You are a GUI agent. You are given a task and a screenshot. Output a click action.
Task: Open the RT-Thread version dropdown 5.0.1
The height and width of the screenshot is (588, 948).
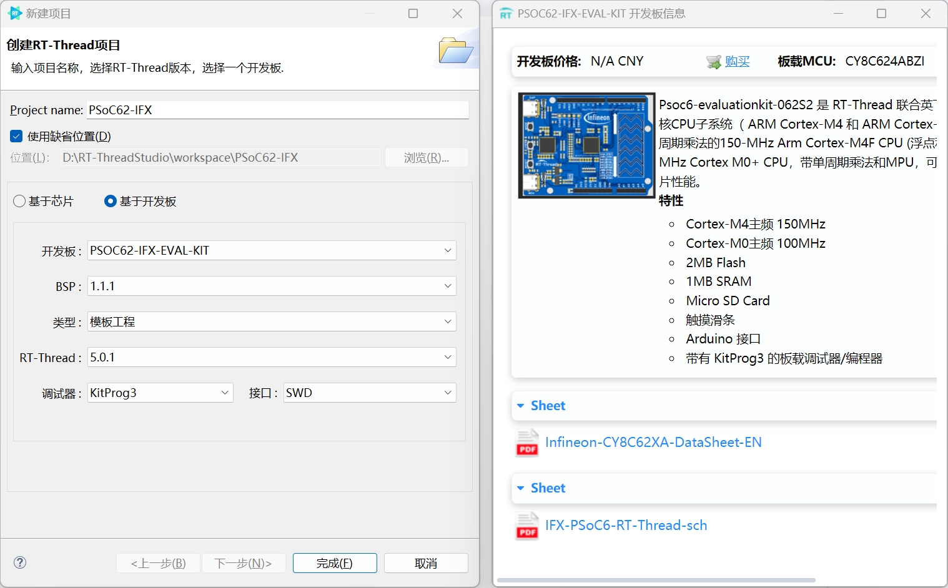click(x=272, y=357)
